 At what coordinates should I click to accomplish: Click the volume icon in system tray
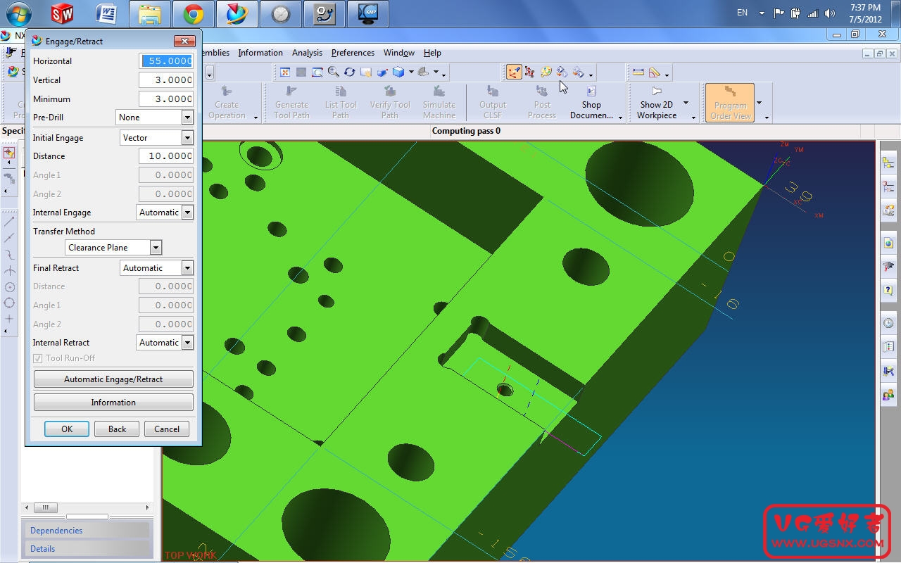pyautogui.click(x=829, y=13)
